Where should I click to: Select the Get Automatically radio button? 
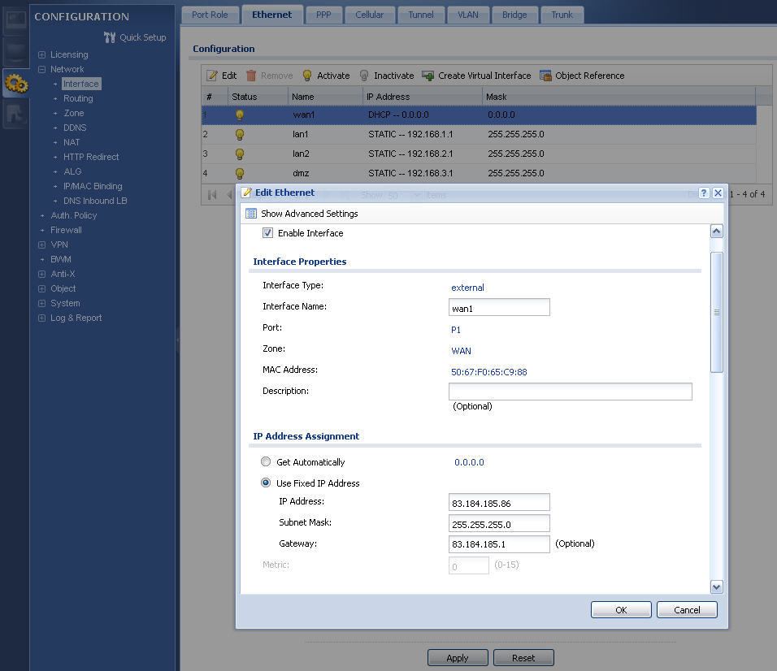(266, 462)
